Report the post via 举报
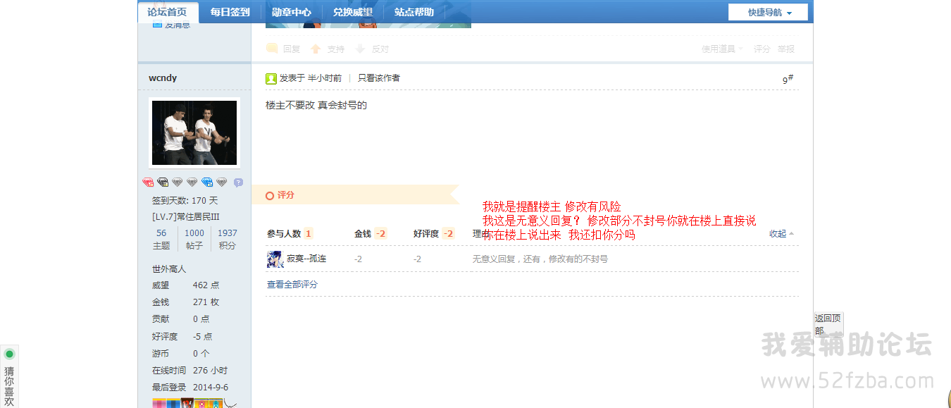951x408 pixels. tap(786, 49)
